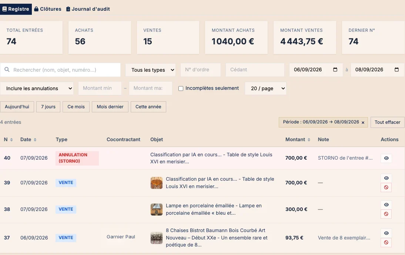
Task: Open the start date calendar picker icon
Action: pos(335,69)
